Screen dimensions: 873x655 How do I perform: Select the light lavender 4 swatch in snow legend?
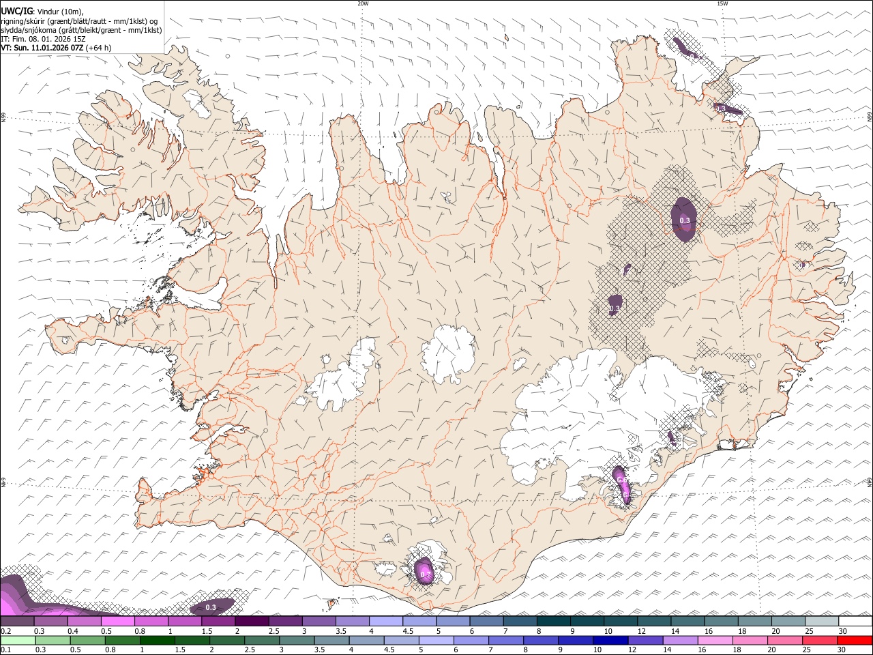[x=386, y=622]
